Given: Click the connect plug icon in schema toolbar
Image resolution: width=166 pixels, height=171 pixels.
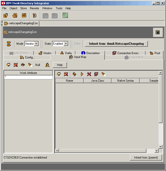Looking at the screenshot, I should coord(74,74).
